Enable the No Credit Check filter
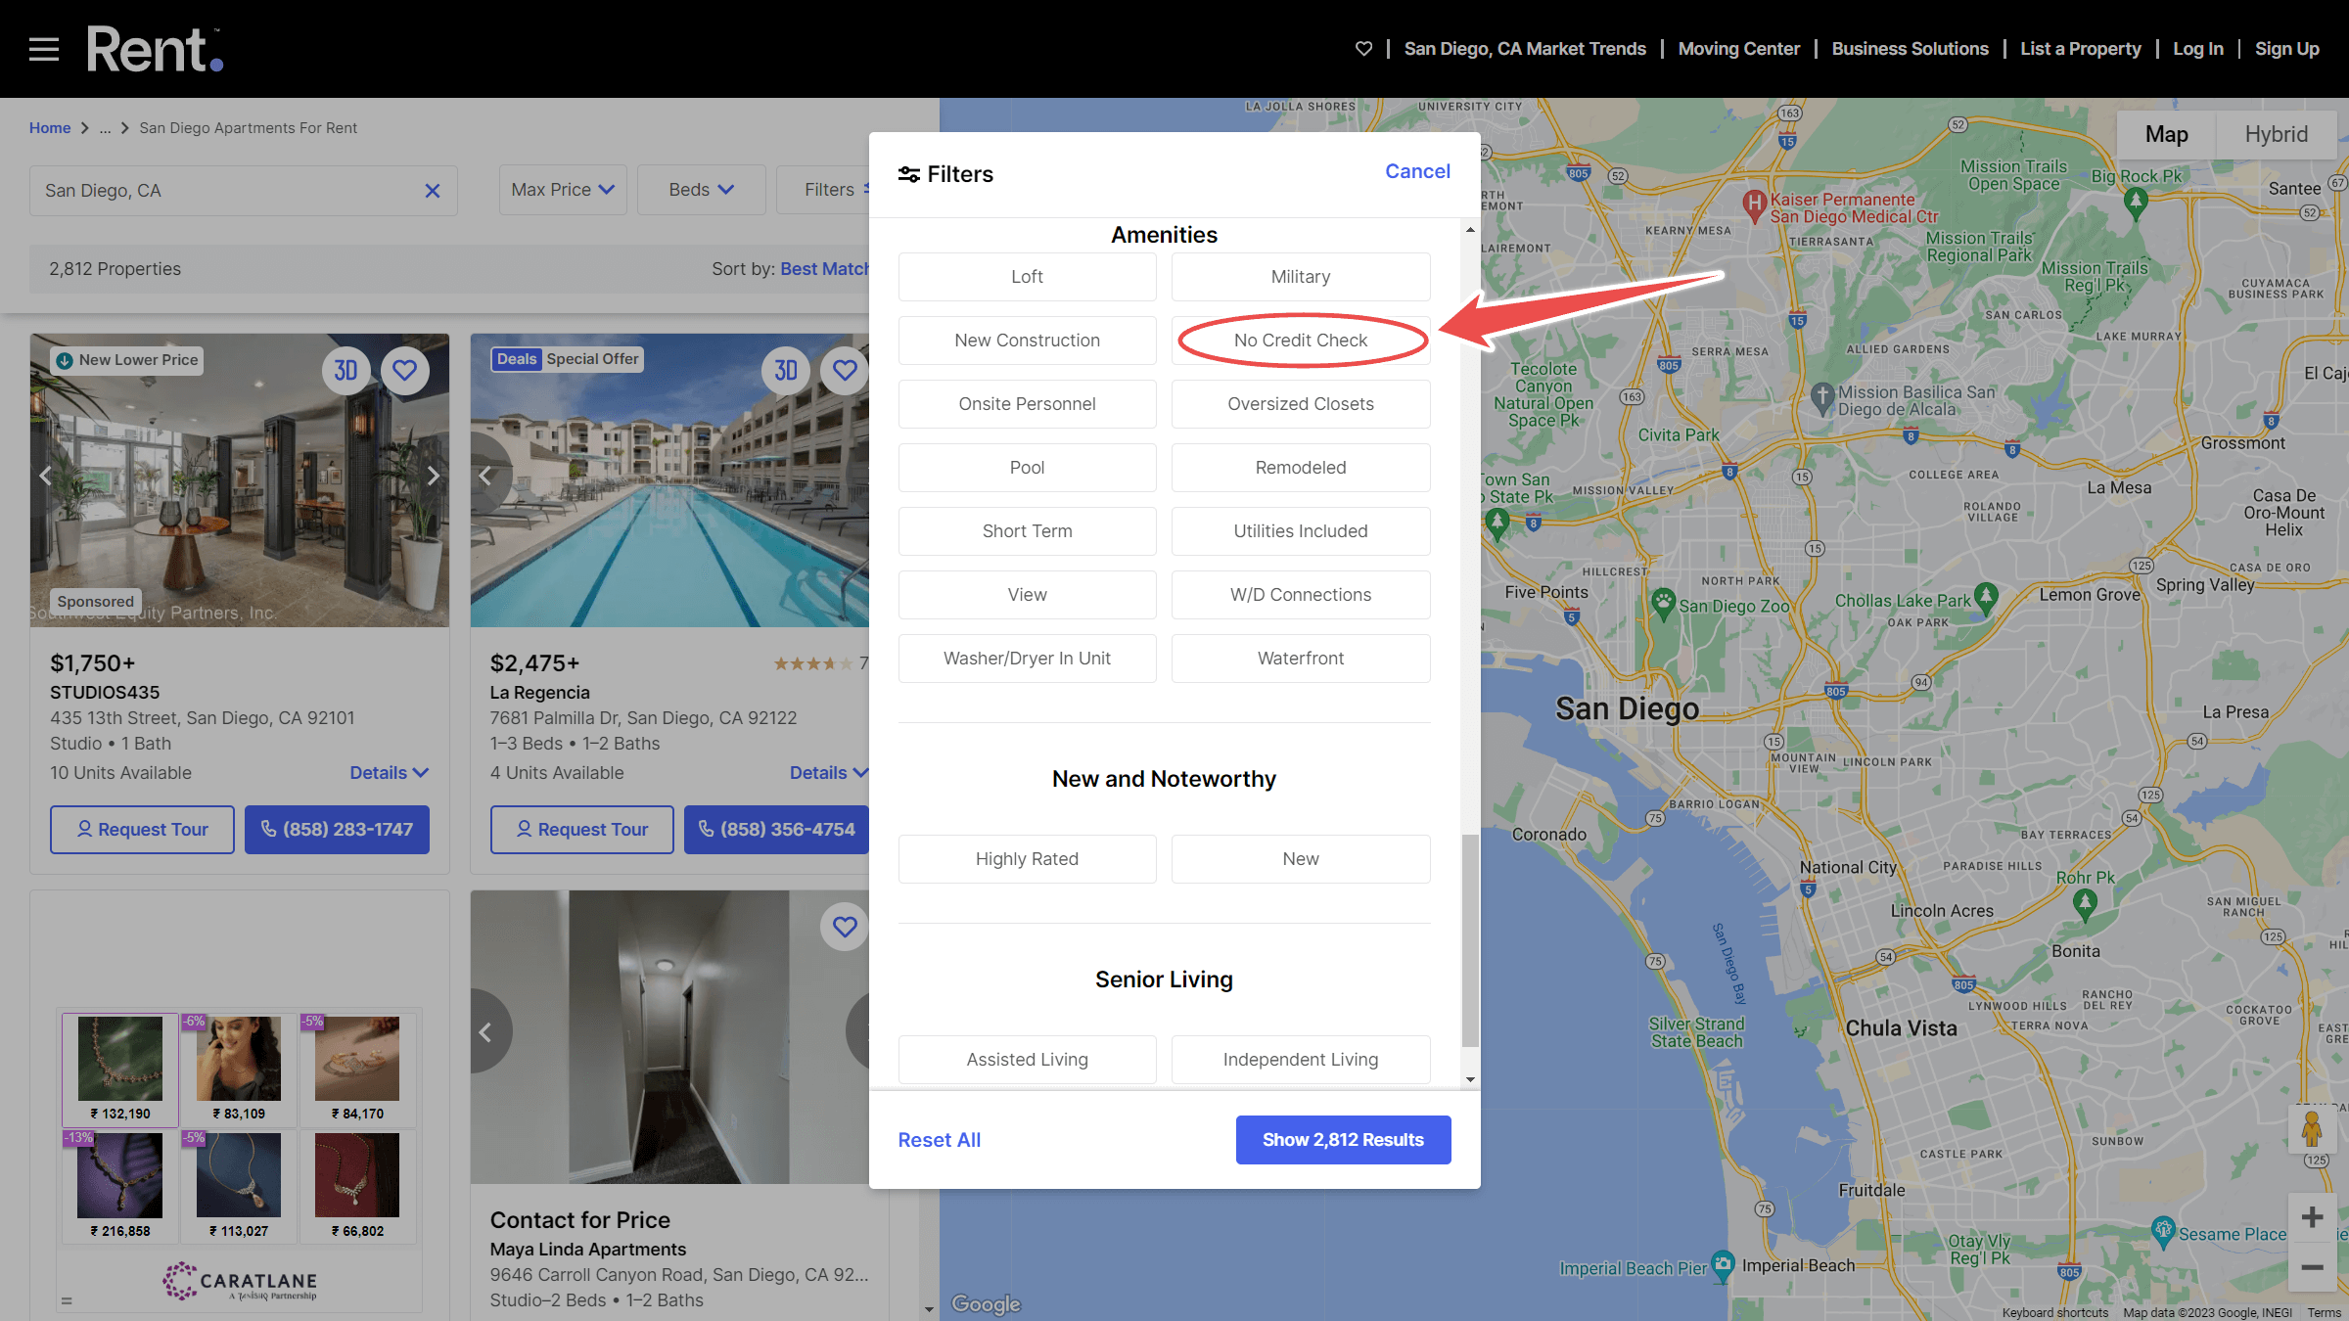2349x1321 pixels. tap(1300, 340)
